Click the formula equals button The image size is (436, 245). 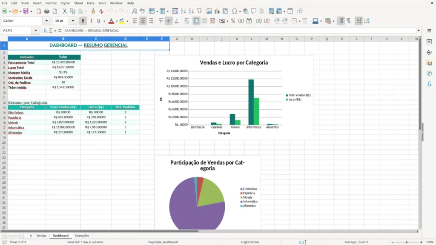click(60, 31)
